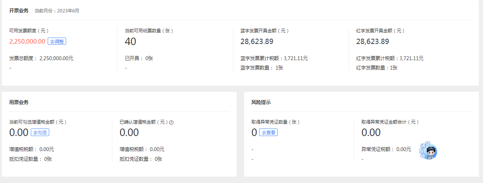The height and width of the screenshot is (183, 483).
Task: Select the 用票业务 section heading
Action: click(x=19, y=102)
